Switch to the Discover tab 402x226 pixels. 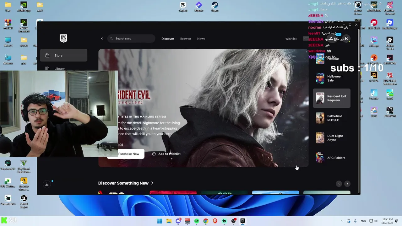[x=168, y=39]
